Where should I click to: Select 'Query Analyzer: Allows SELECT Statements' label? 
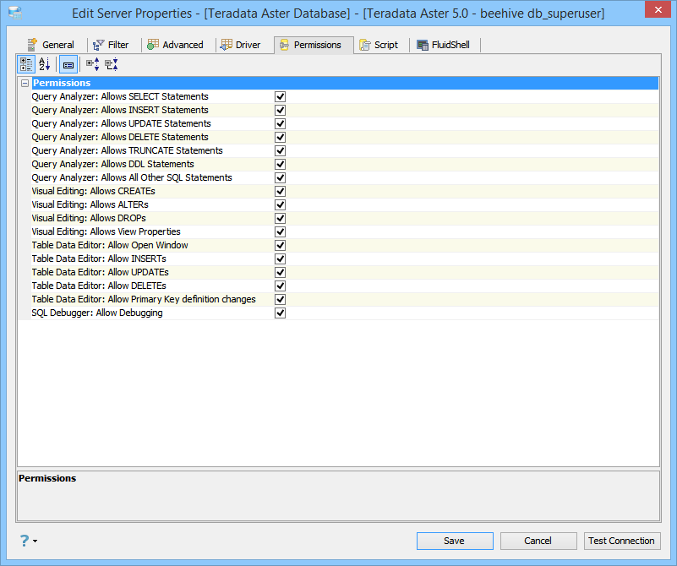click(120, 96)
